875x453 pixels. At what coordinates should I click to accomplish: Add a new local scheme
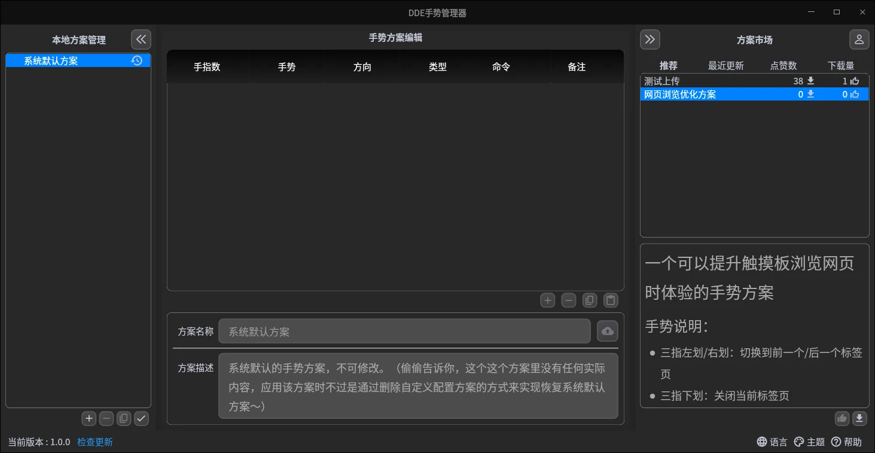click(x=89, y=419)
